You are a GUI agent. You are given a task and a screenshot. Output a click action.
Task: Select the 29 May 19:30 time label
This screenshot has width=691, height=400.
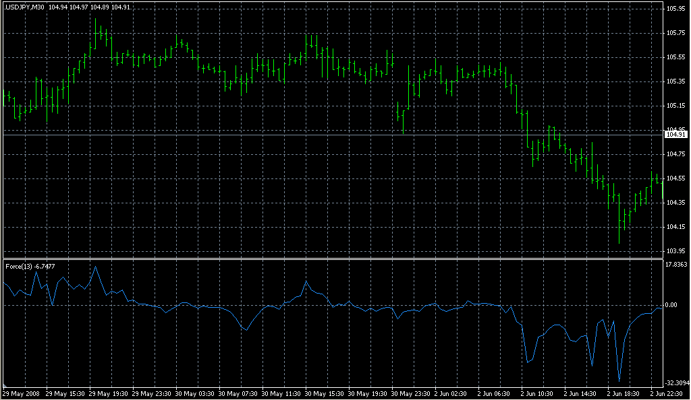click(x=108, y=393)
